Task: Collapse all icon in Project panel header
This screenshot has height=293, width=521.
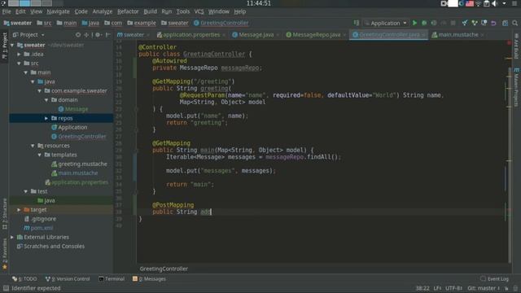Action: [x=86, y=34]
